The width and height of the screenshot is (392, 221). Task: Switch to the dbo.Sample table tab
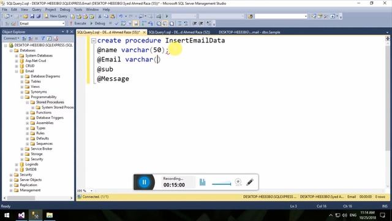[249, 32]
